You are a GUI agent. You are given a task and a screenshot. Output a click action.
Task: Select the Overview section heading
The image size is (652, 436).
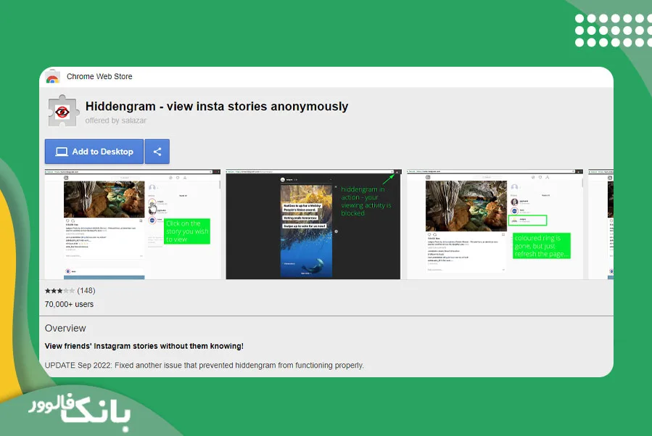click(65, 328)
